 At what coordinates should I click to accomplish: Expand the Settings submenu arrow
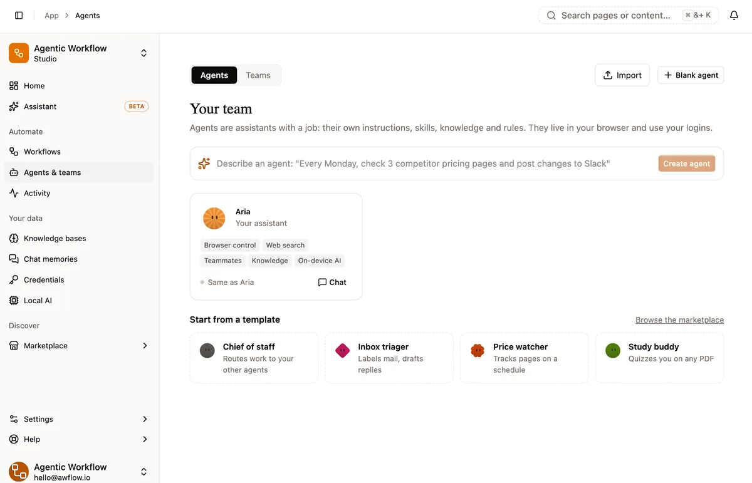[145, 419]
